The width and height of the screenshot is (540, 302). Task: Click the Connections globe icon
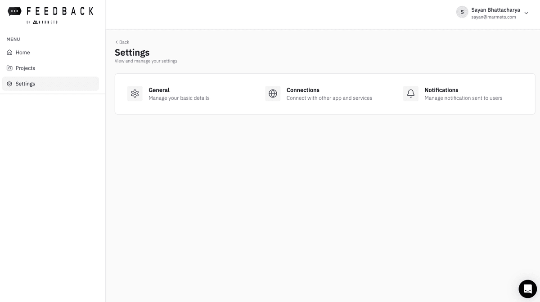pyautogui.click(x=273, y=93)
